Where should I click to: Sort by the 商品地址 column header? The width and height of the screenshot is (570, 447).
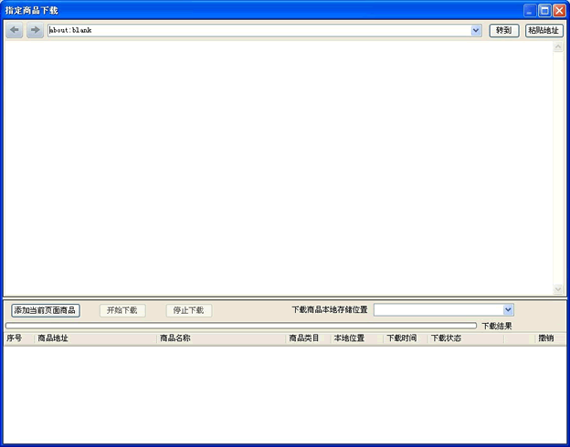(95, 338)
